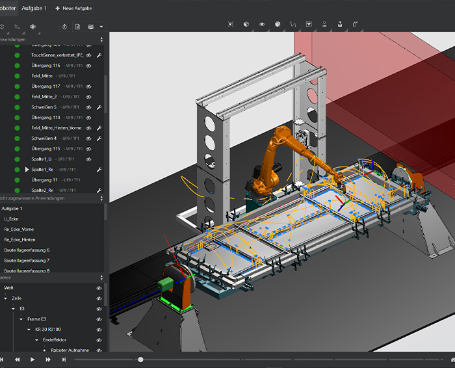Click the fit-to-view icon in viewport toolbar
455x368 pixels.
point(231,24)
